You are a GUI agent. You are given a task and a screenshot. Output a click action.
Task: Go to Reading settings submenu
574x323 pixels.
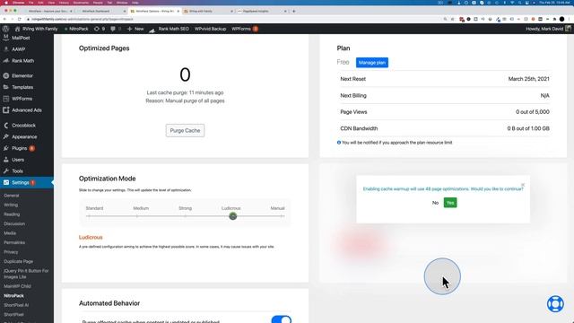[12, 214]
